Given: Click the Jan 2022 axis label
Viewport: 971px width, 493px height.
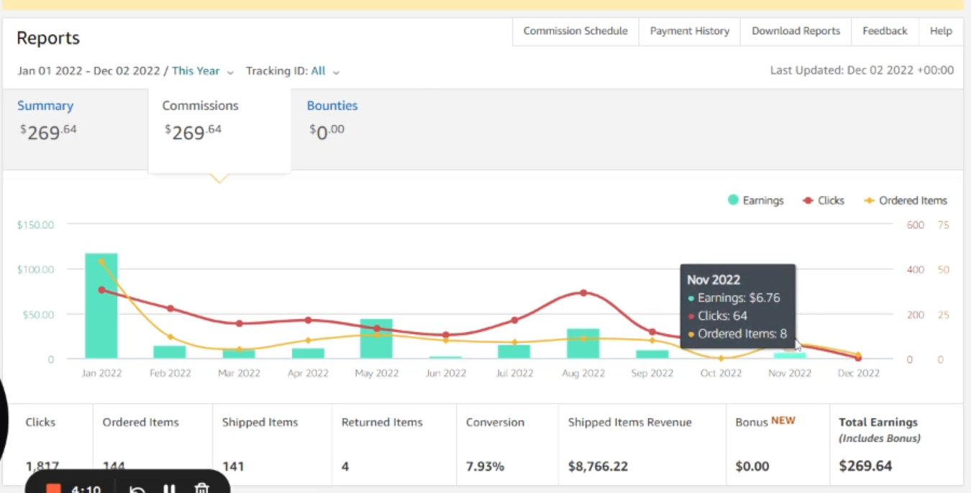Looking at the screenshot, I should tap(101, 373).
